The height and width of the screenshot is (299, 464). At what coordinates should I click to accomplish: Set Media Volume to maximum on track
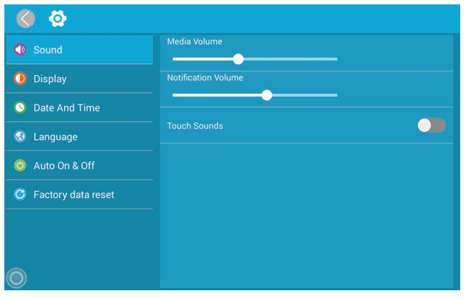(337, 59)
